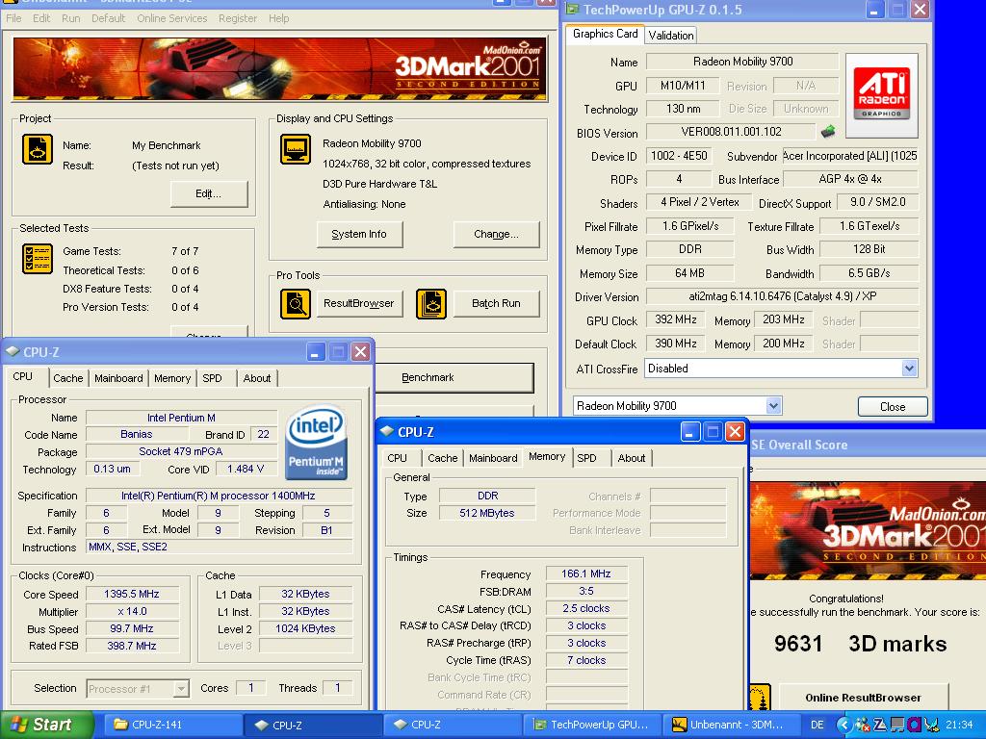Click the Core Speed 1395.5 MHz value
The height and width of the screenshot is (739, 986).
(132, 594)
